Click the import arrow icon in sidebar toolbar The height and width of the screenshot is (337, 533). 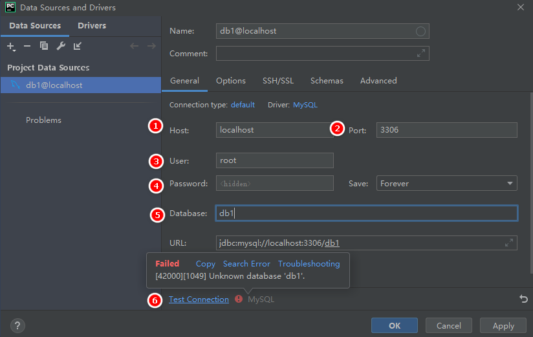coord(78,46)
